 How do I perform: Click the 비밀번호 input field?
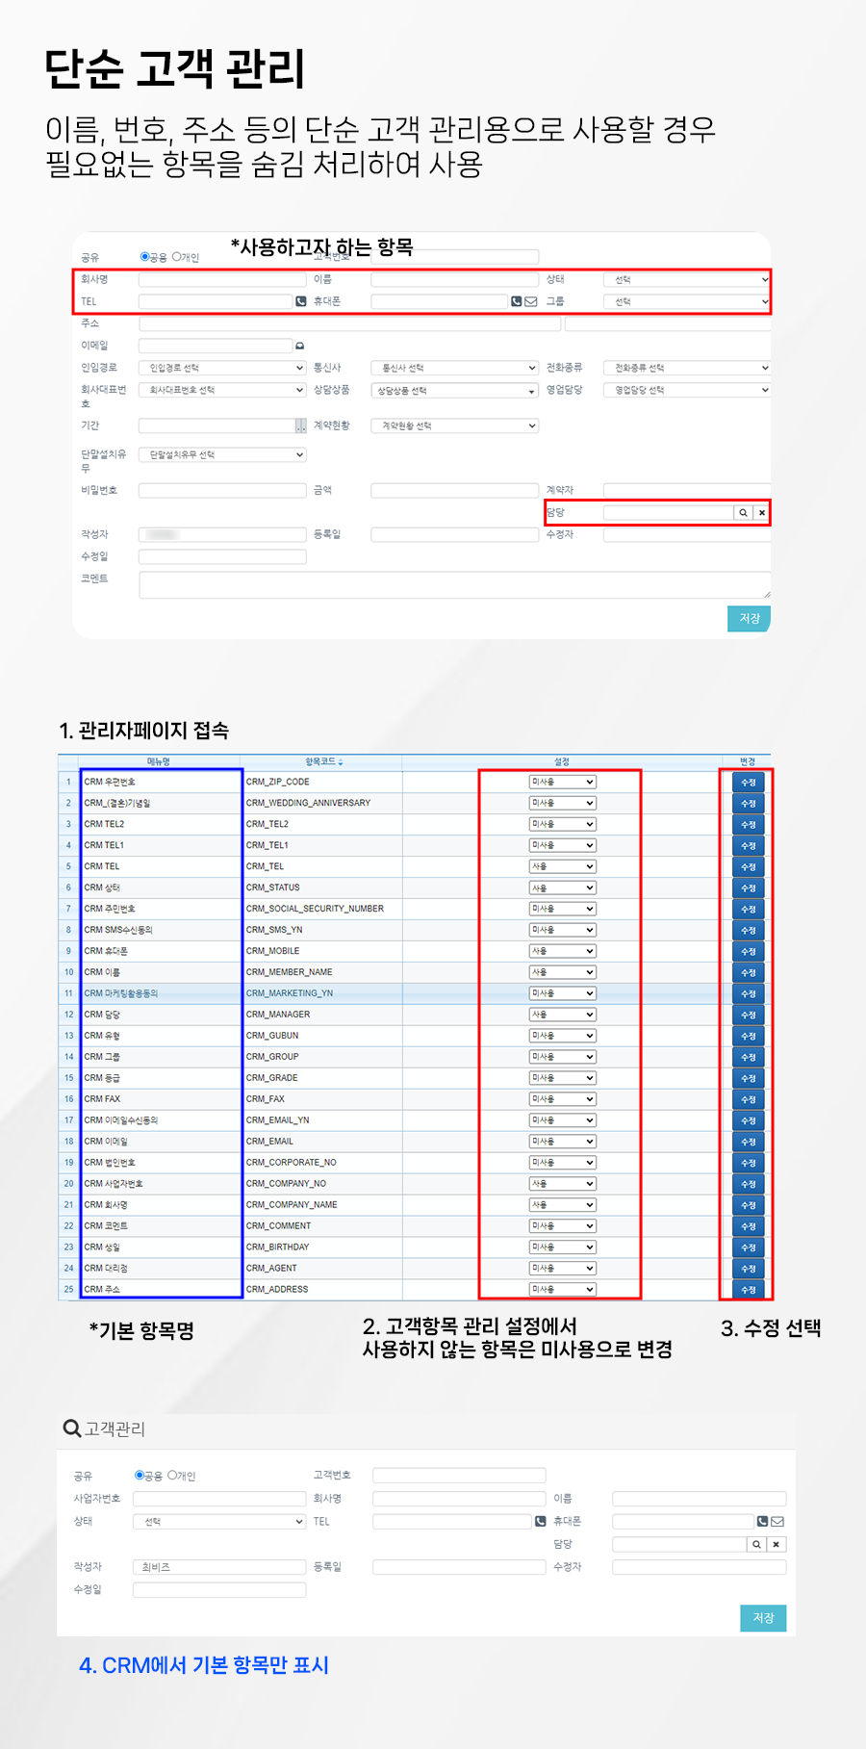point(222,491)
